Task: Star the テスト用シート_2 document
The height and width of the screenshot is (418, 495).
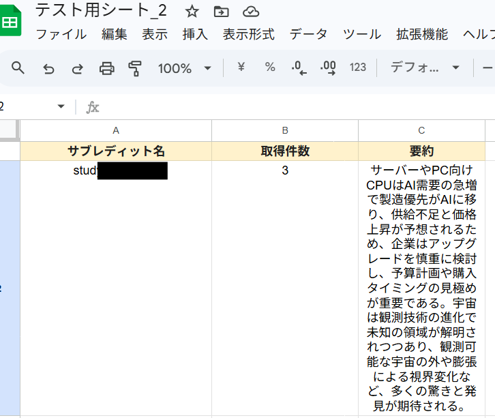Action: pos(192,12)
